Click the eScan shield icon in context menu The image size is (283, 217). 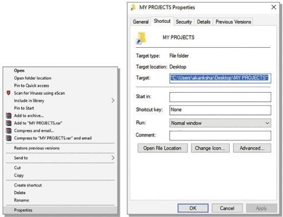click(8, 93)
